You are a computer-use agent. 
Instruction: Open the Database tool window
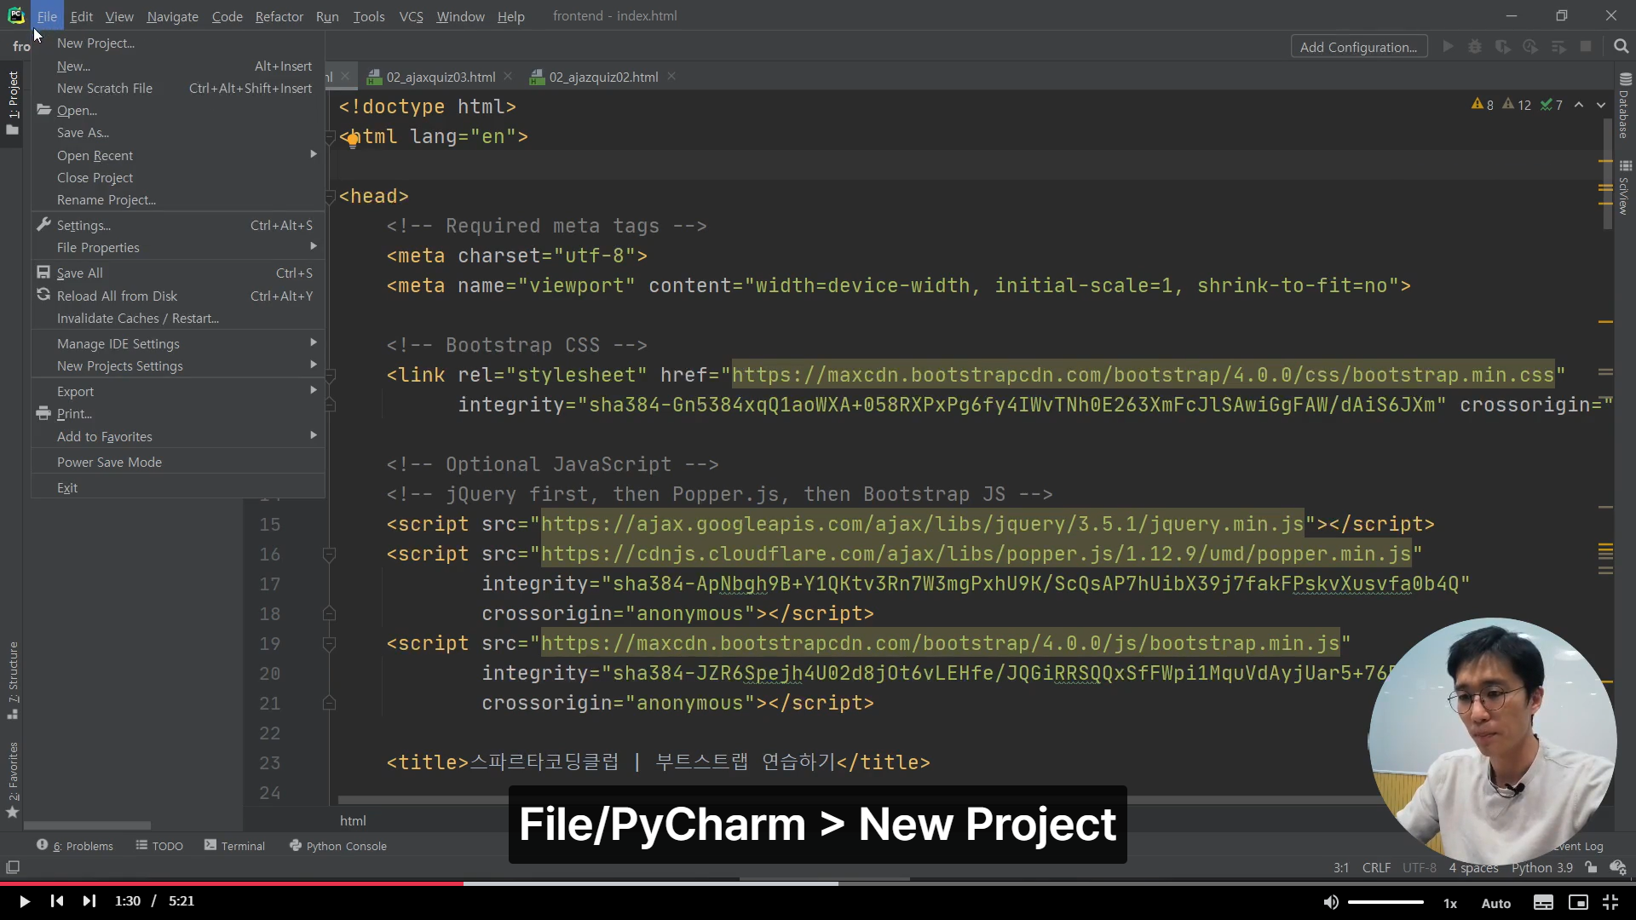[x=1624, y=106]
